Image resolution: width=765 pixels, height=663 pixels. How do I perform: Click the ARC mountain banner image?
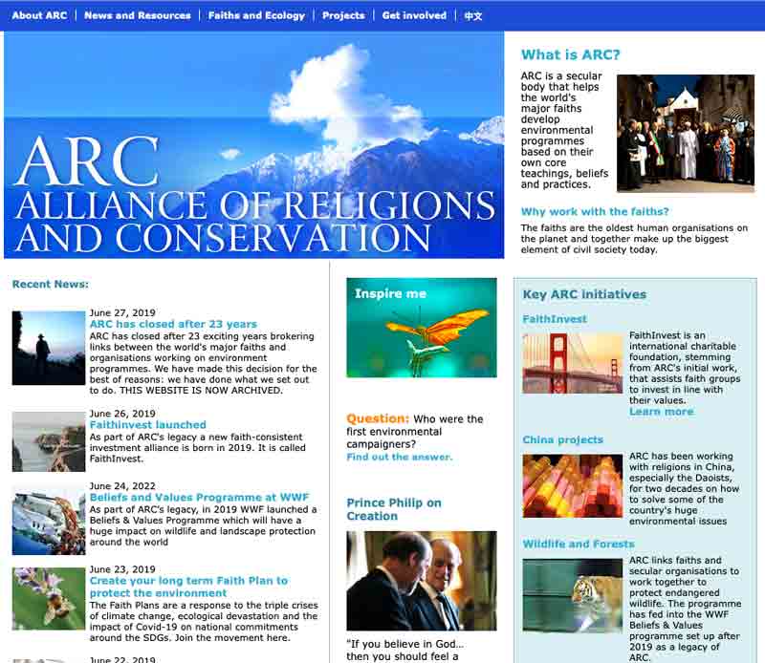point(253,145)
